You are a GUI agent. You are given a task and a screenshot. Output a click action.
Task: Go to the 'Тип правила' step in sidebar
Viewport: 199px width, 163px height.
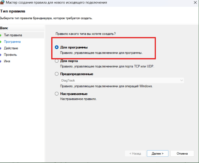point(13,35)
